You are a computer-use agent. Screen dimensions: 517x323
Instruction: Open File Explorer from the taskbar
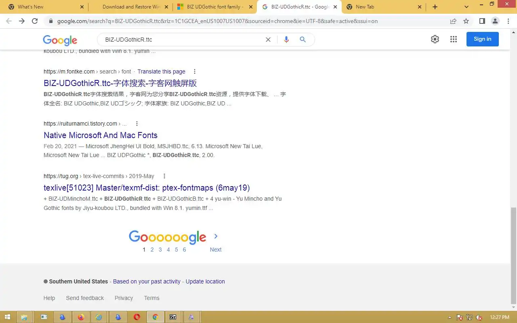pos(24,317)
